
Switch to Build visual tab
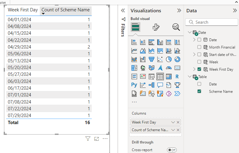[x=136, y=27]
